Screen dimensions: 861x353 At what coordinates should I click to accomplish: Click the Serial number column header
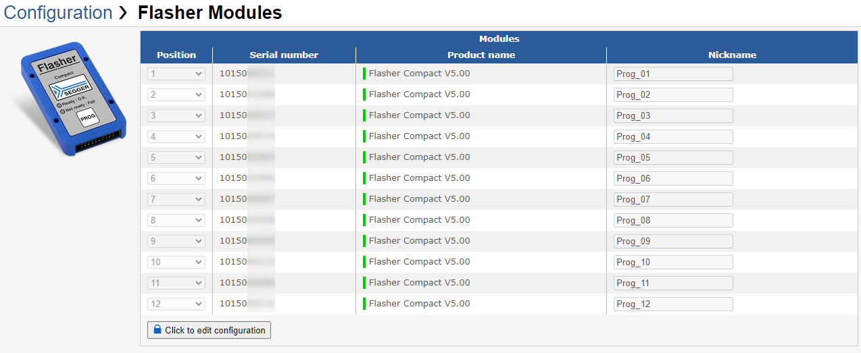coord(284,55)
